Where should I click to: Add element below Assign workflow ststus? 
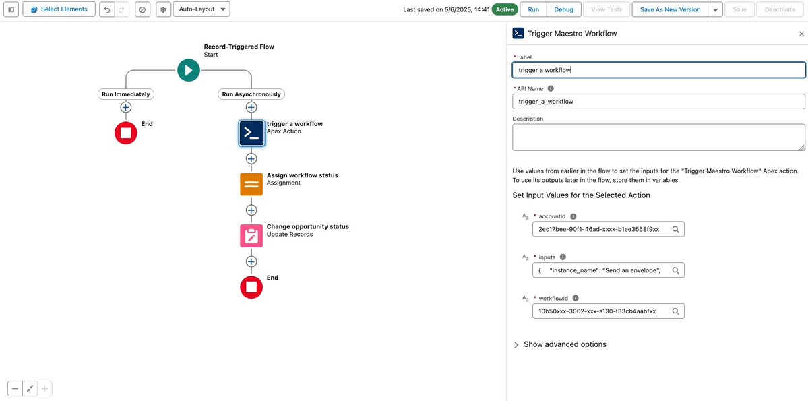point(251,210)
